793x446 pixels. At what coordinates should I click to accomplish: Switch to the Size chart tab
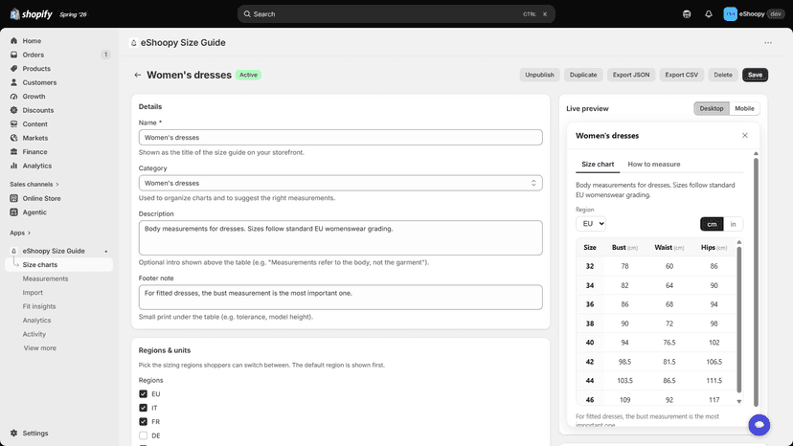(x=598, y=165)
